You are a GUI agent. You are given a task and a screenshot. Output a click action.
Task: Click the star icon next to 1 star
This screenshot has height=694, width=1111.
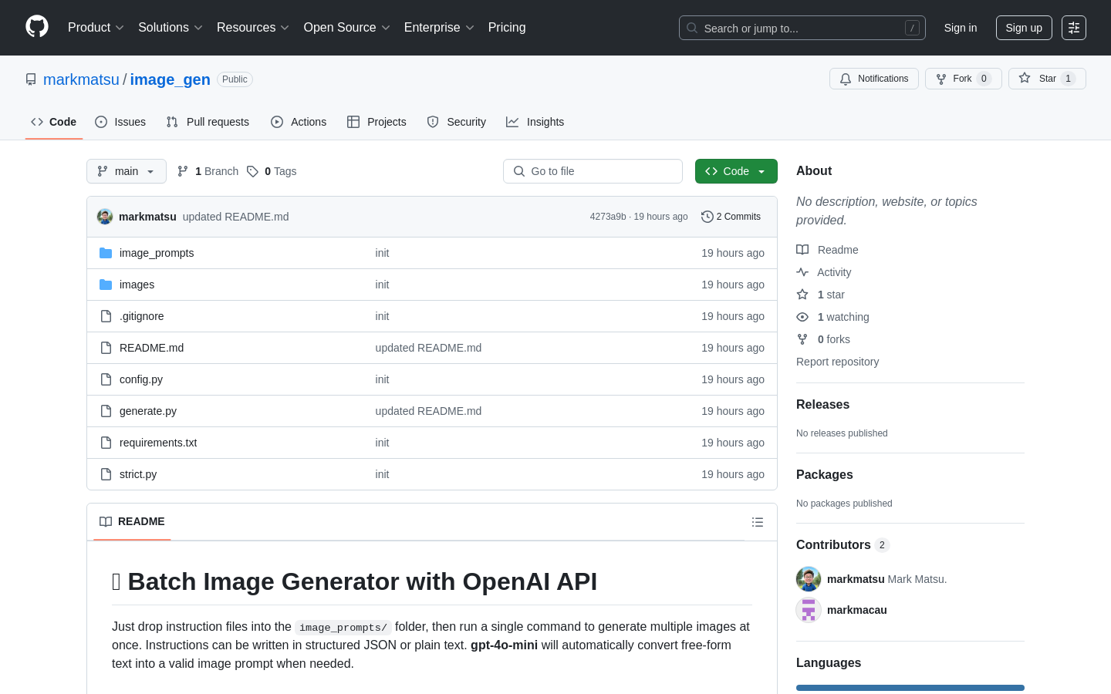[802, 295]
